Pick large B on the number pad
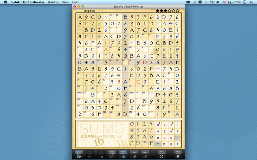Screen dimensions: 257x160 (151, 137)
